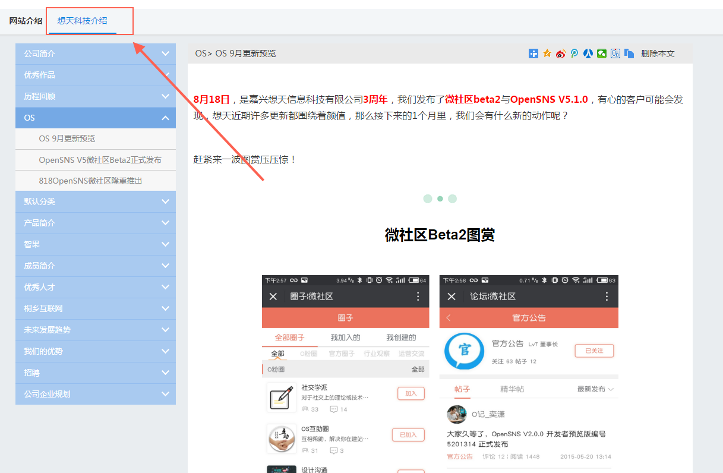Share article to Sina Weibo

(x=561, y=53)
